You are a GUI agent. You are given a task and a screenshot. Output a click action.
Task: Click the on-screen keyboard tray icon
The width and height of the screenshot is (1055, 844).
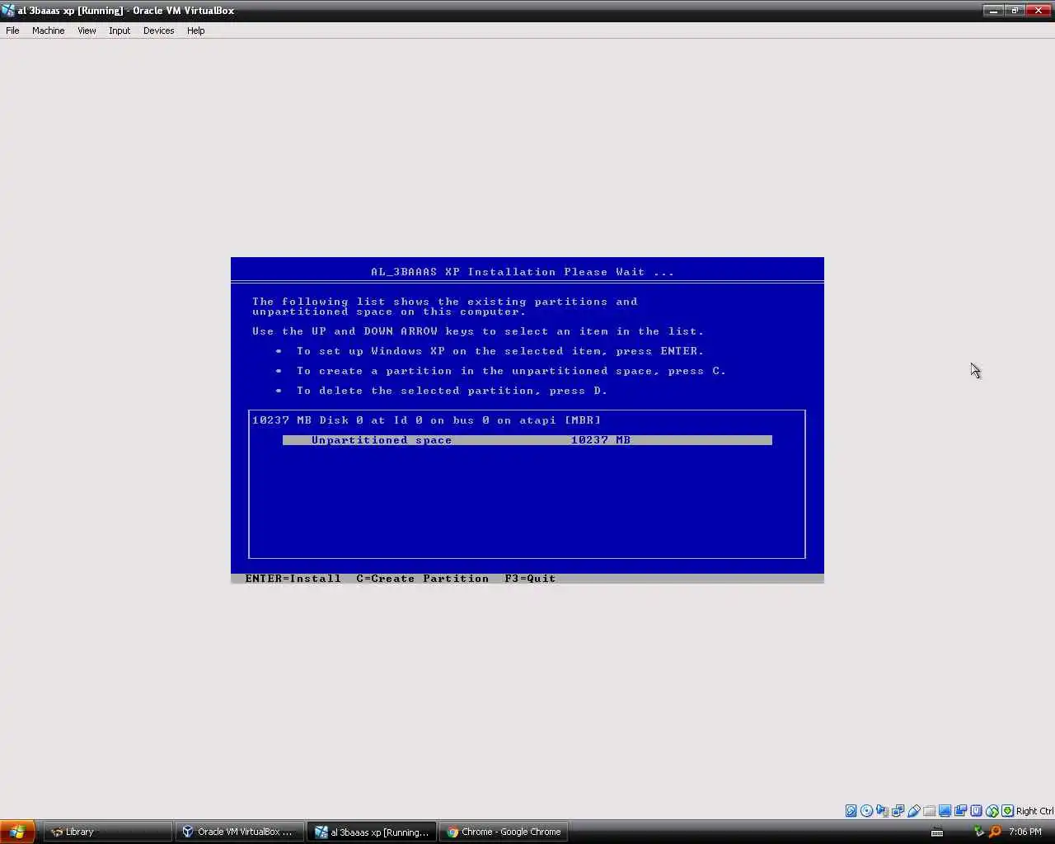pyautogui.click(x=937, y=832)
